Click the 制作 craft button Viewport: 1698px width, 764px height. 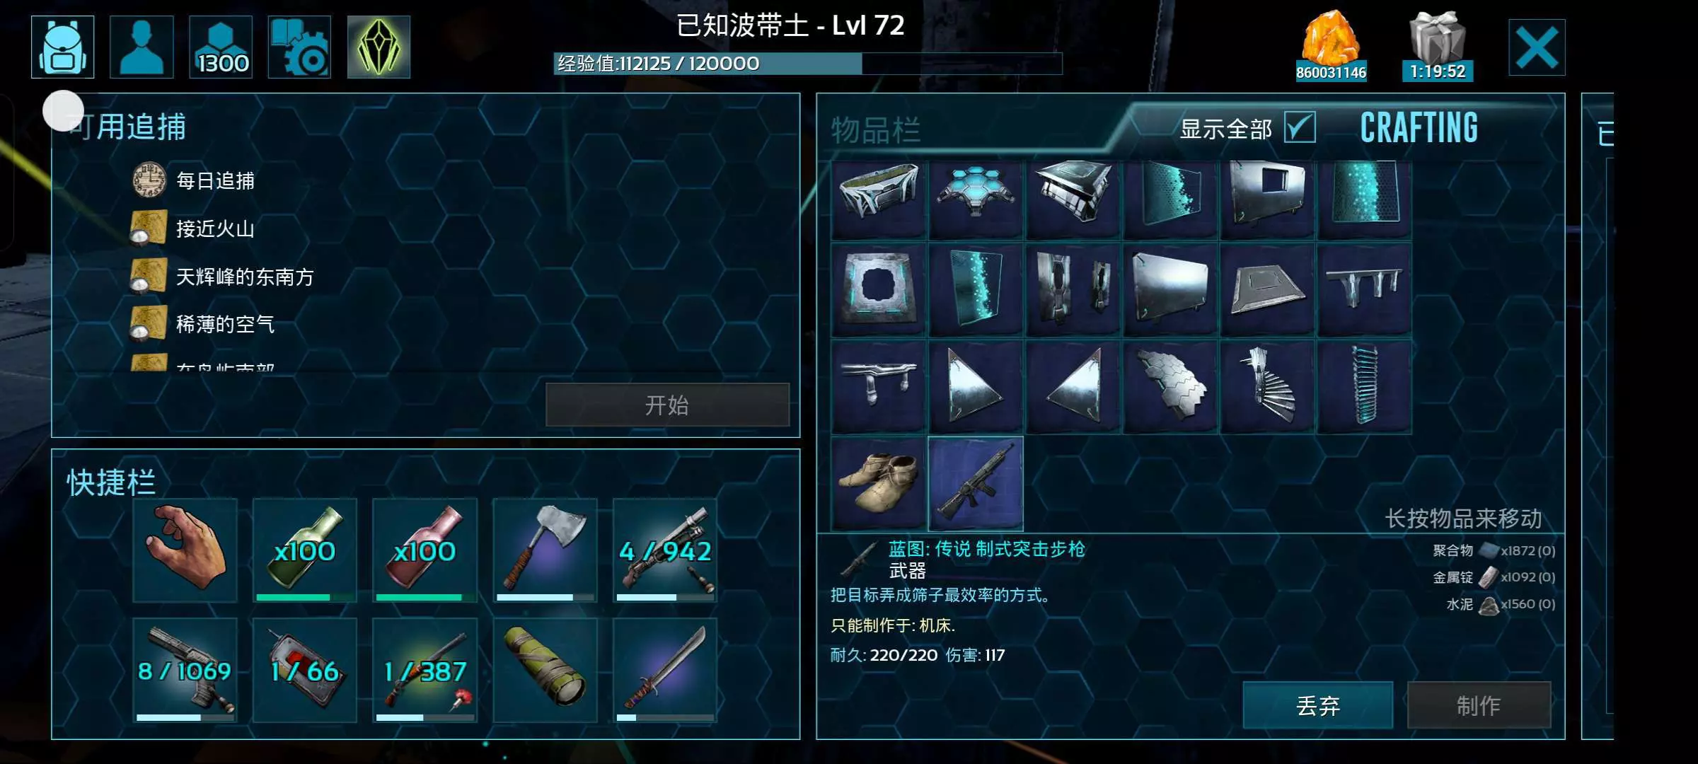tap(1479, 705)
